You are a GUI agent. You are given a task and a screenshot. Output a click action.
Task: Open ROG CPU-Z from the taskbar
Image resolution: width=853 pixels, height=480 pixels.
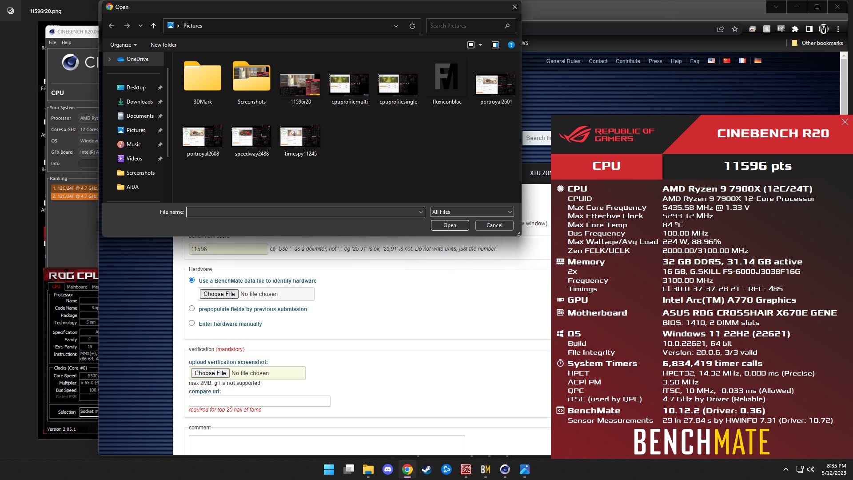pos(466,469)
